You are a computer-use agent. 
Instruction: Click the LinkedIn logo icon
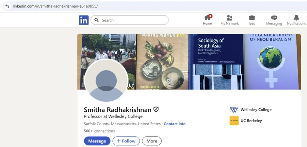click(84, 20)
